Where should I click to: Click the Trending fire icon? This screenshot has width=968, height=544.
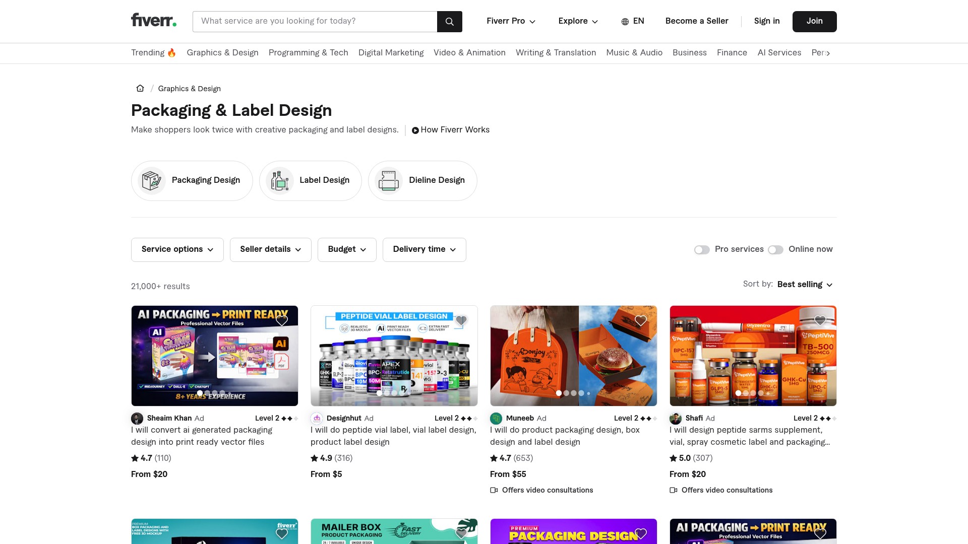171,53
